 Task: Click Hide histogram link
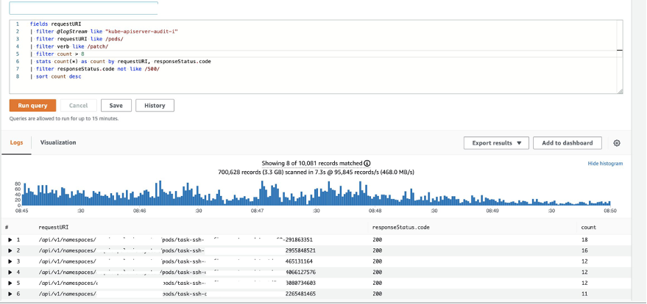pos(605,163)
